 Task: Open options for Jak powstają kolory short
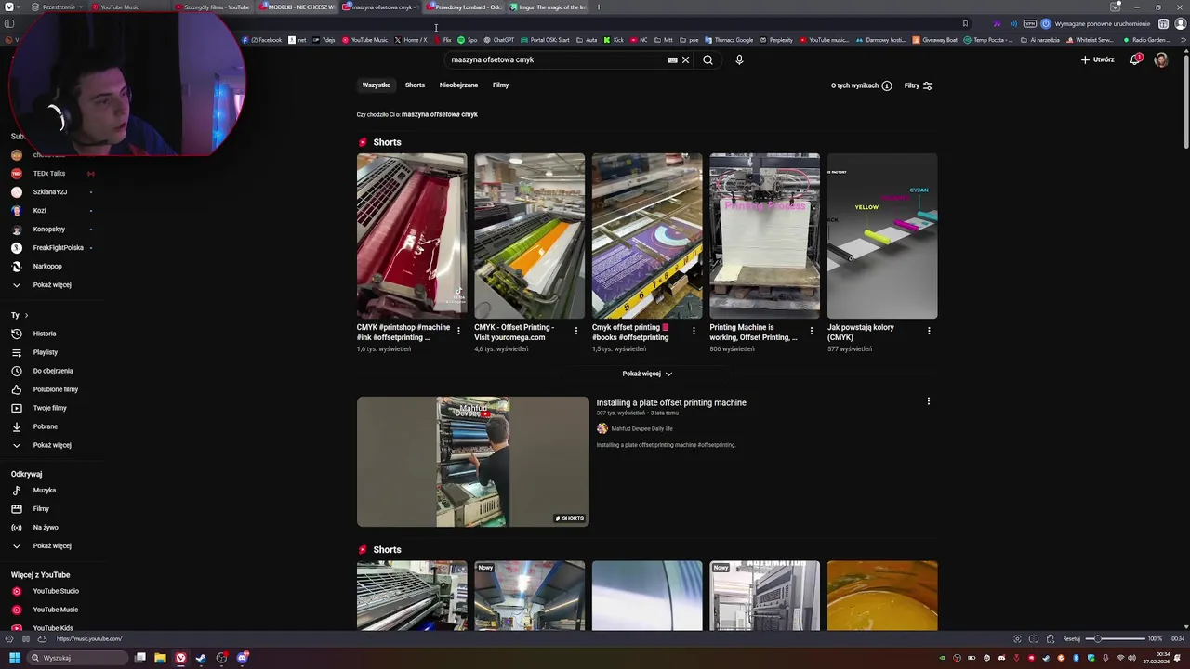click(929, 331)
